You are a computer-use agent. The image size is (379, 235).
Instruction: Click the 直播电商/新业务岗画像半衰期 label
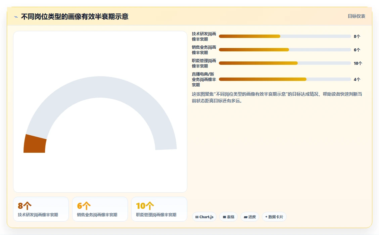click(204, 79)
